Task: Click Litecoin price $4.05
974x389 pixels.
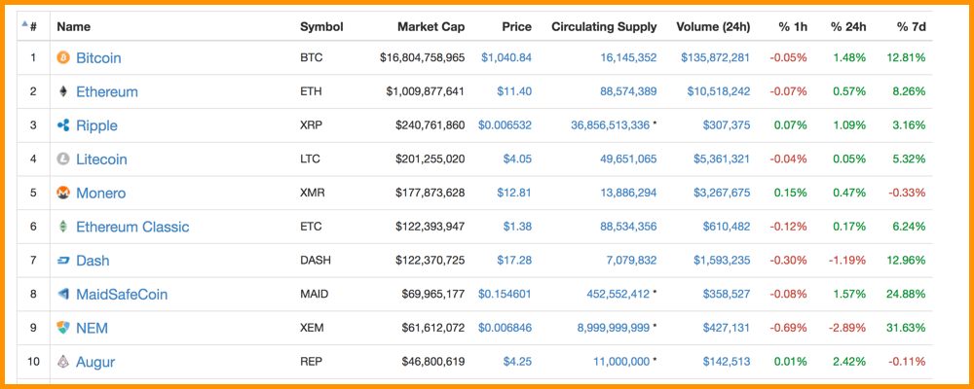Action: 517,159
